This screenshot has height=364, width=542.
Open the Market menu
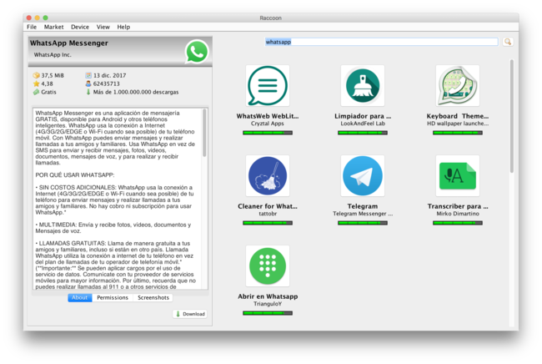[x=53, y=27]
